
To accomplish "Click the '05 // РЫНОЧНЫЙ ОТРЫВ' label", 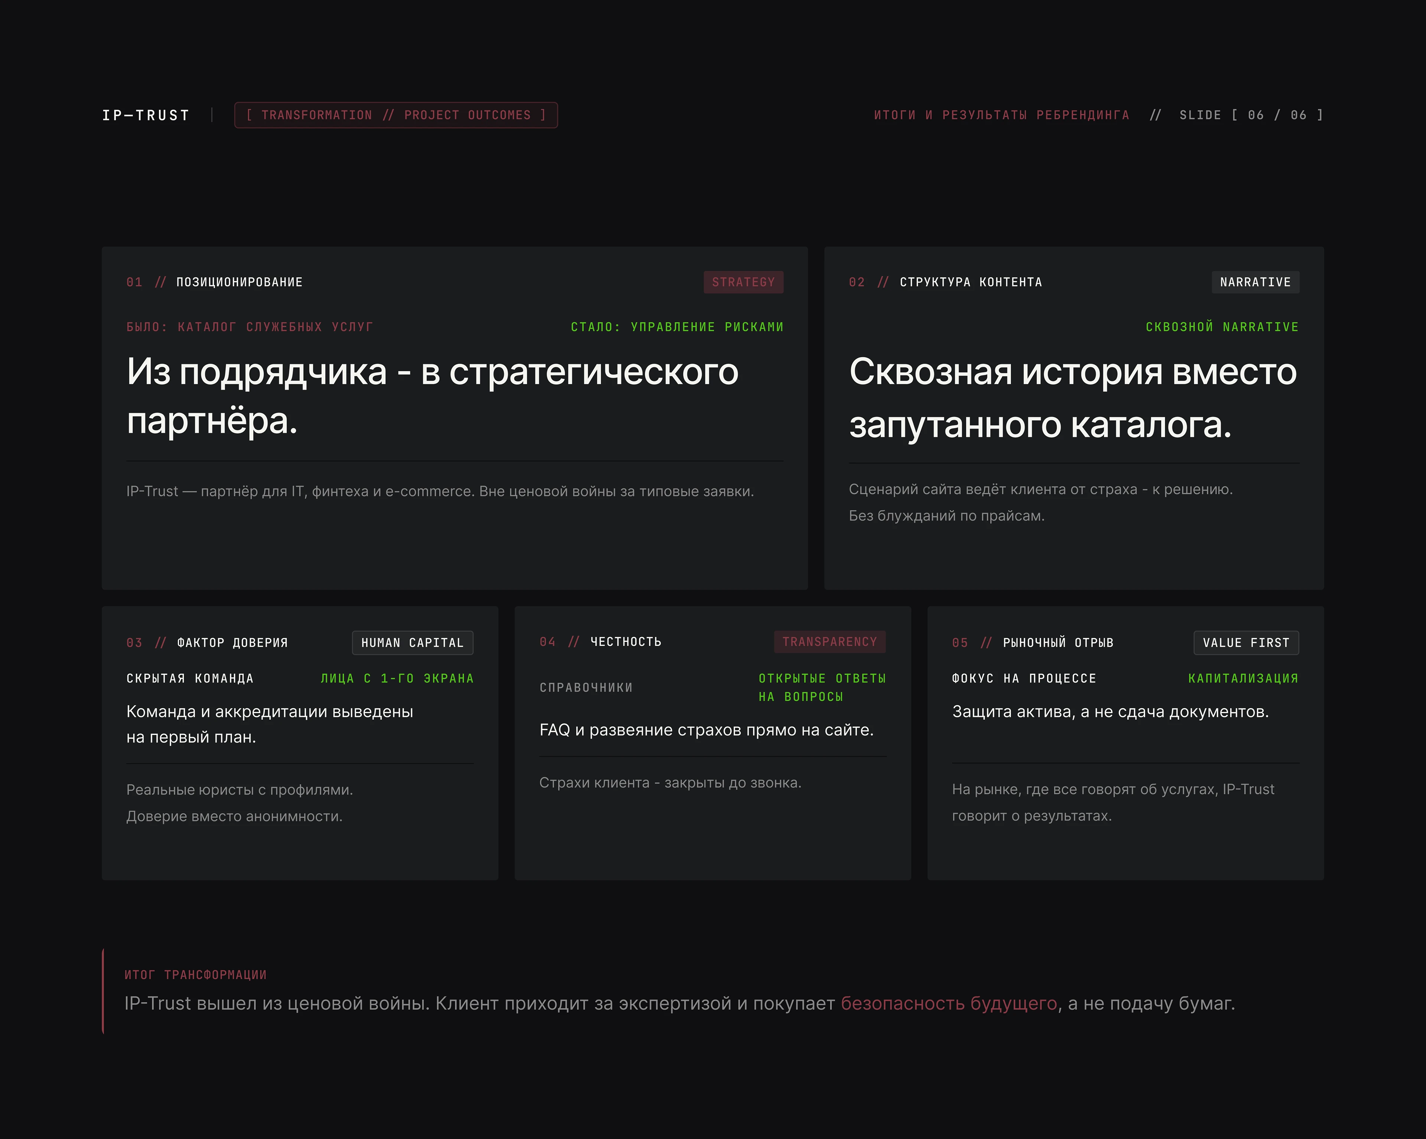I will [x=1032, y=643].
